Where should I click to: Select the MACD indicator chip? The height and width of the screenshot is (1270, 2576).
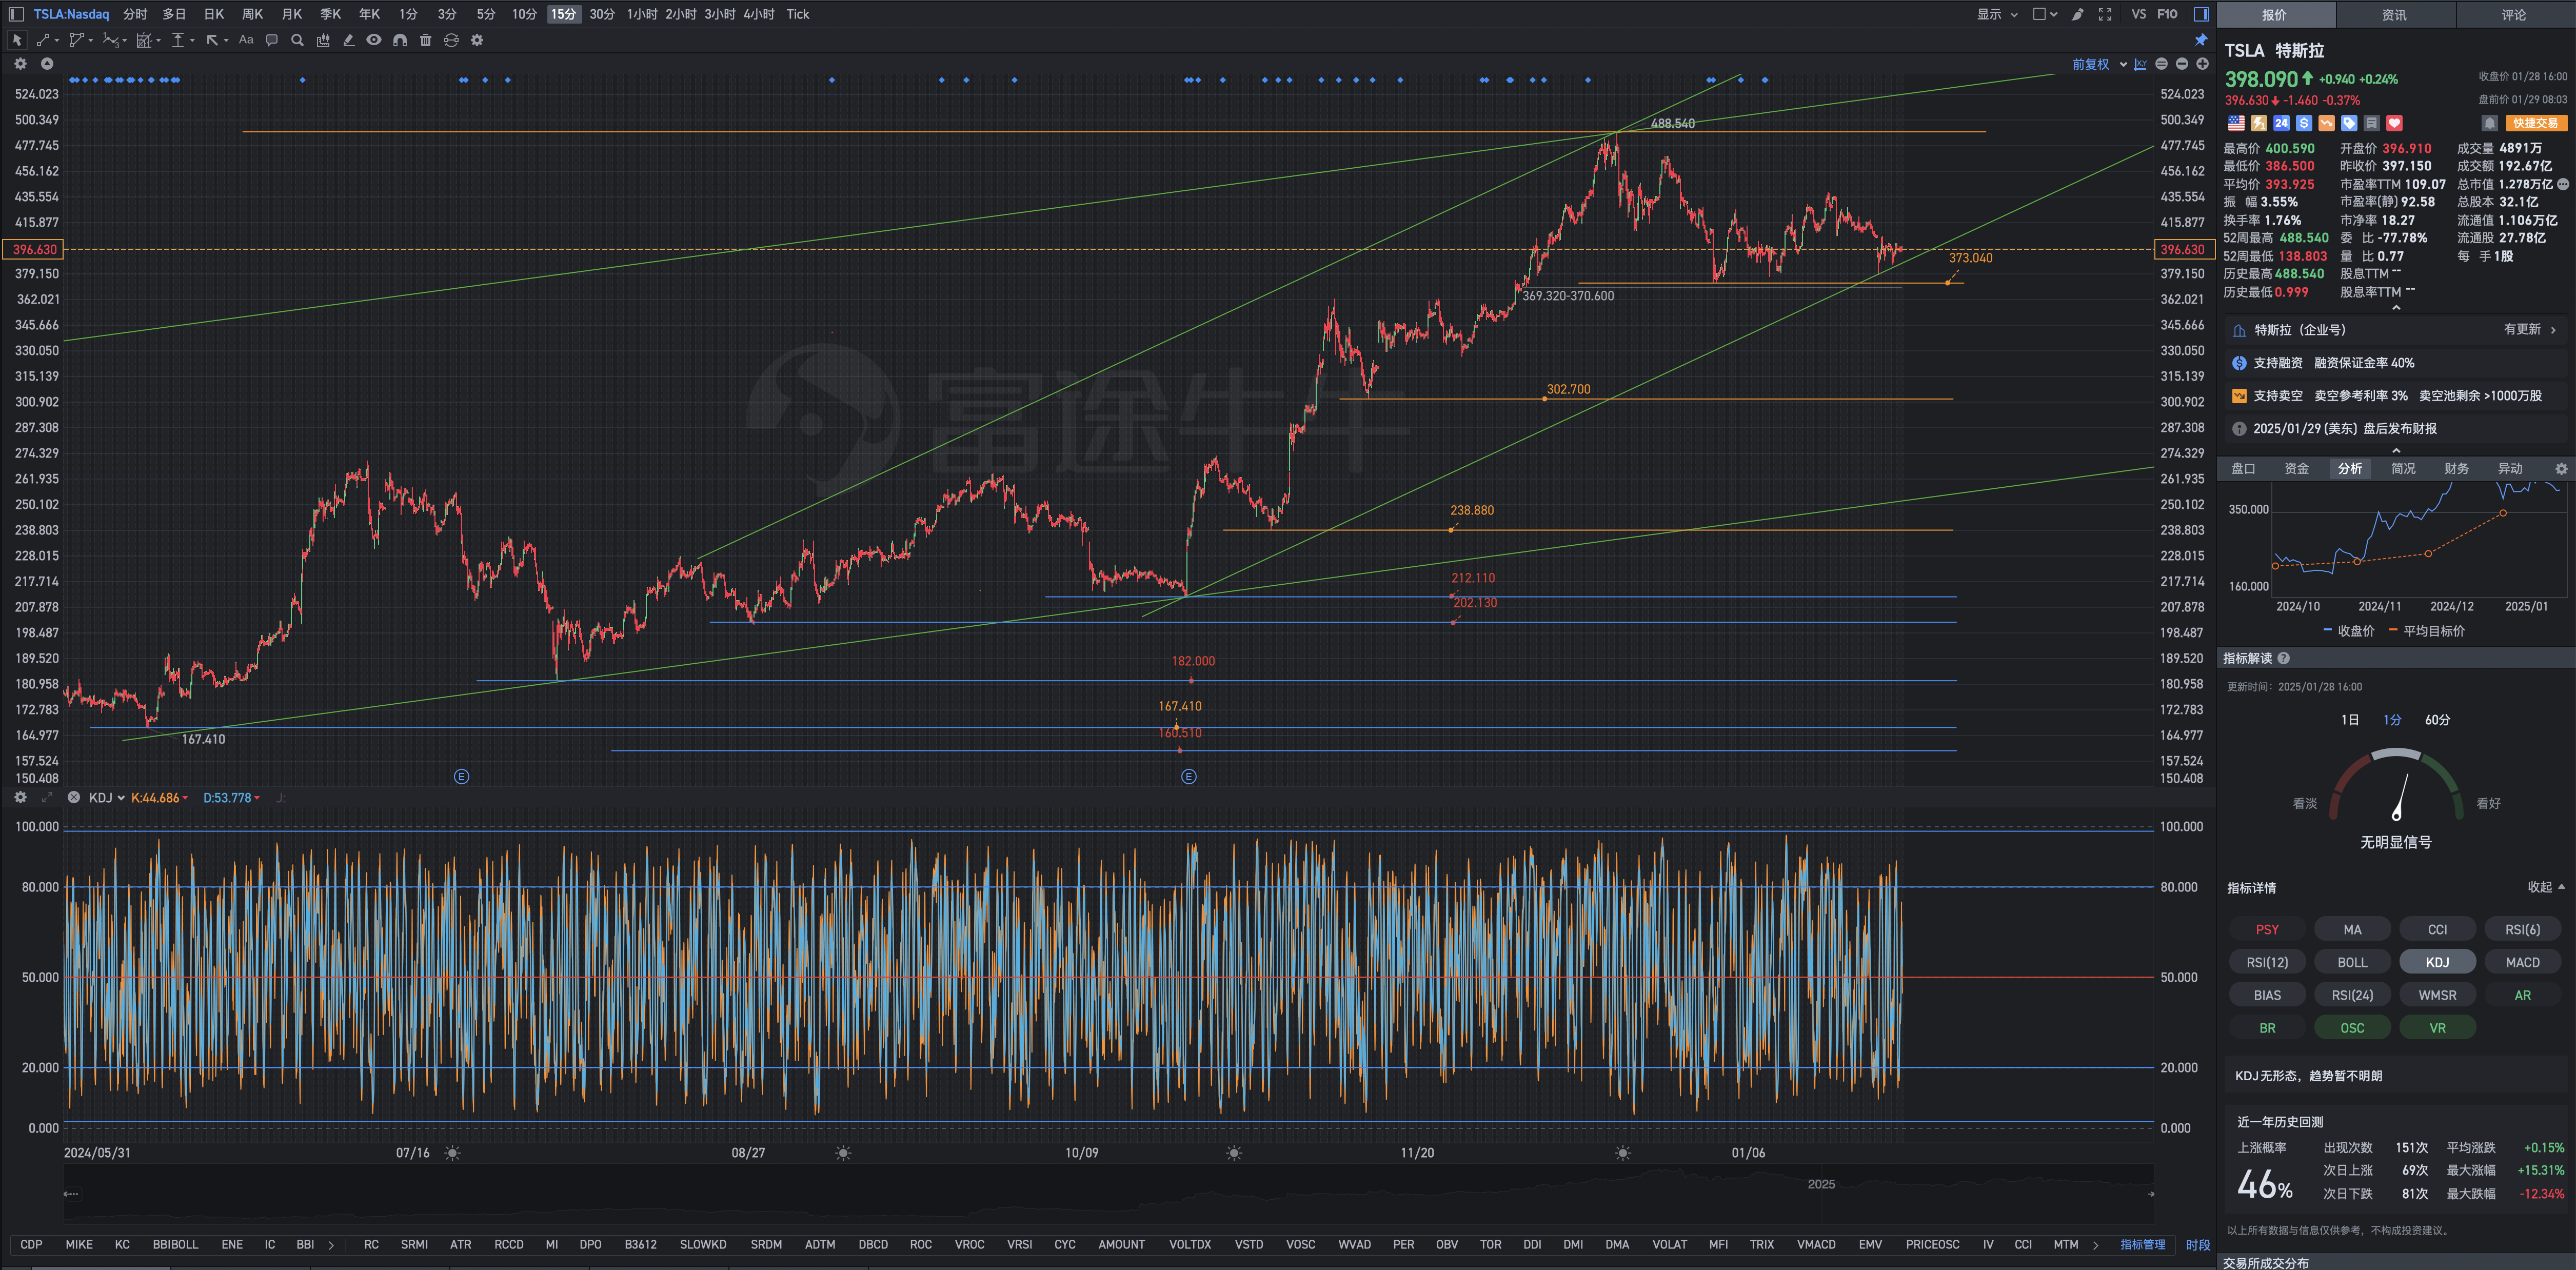pyautogui.click(x=2522, y=962)
